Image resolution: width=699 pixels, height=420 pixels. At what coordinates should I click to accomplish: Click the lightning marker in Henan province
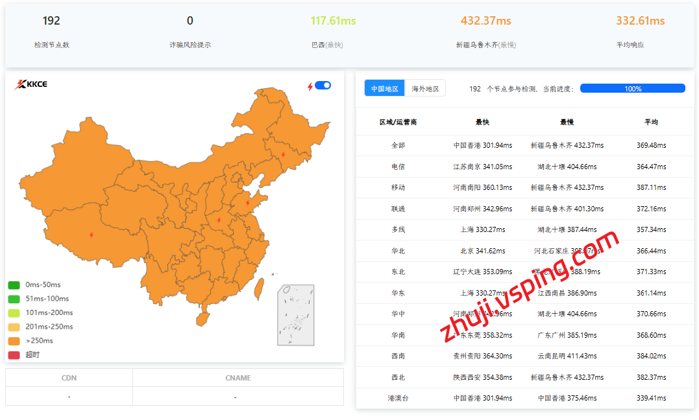coord(219,220)
